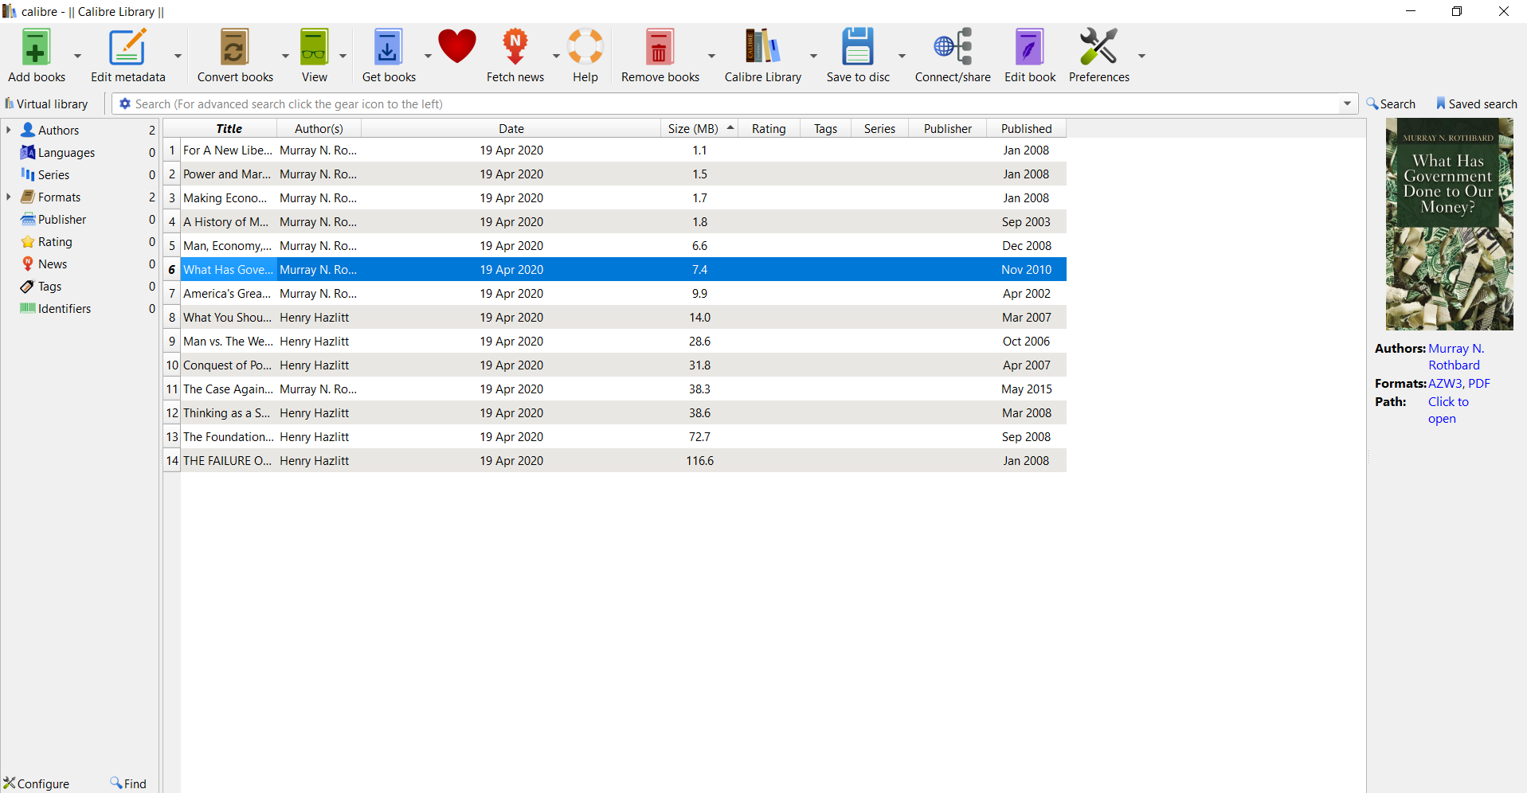Click the Remove books trash icon

click(x=660, y=47)
